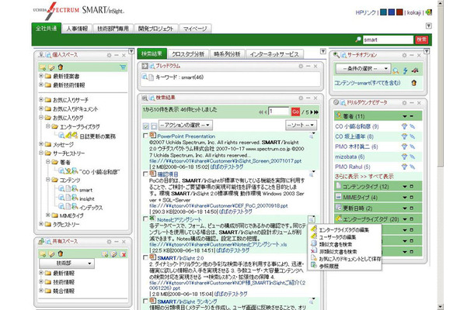Go to the next results page arrow

[312, 112]
